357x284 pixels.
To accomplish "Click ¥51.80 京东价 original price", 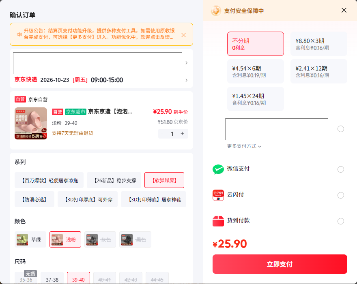I will [x=172, y=122].
